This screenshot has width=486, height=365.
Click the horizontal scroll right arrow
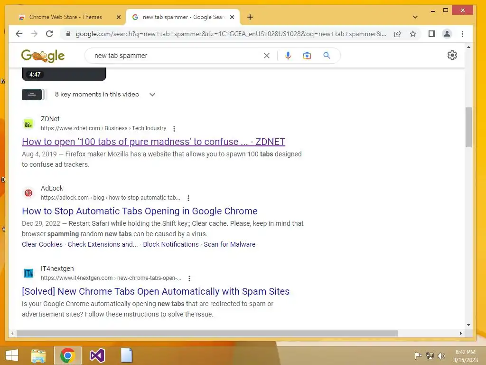click(460, 333)
